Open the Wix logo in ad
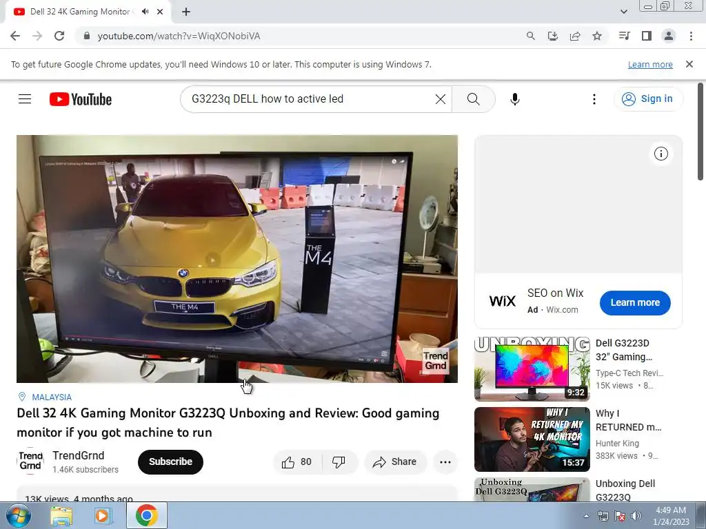Screen dimensions: 706x529 tap(503, 301)
